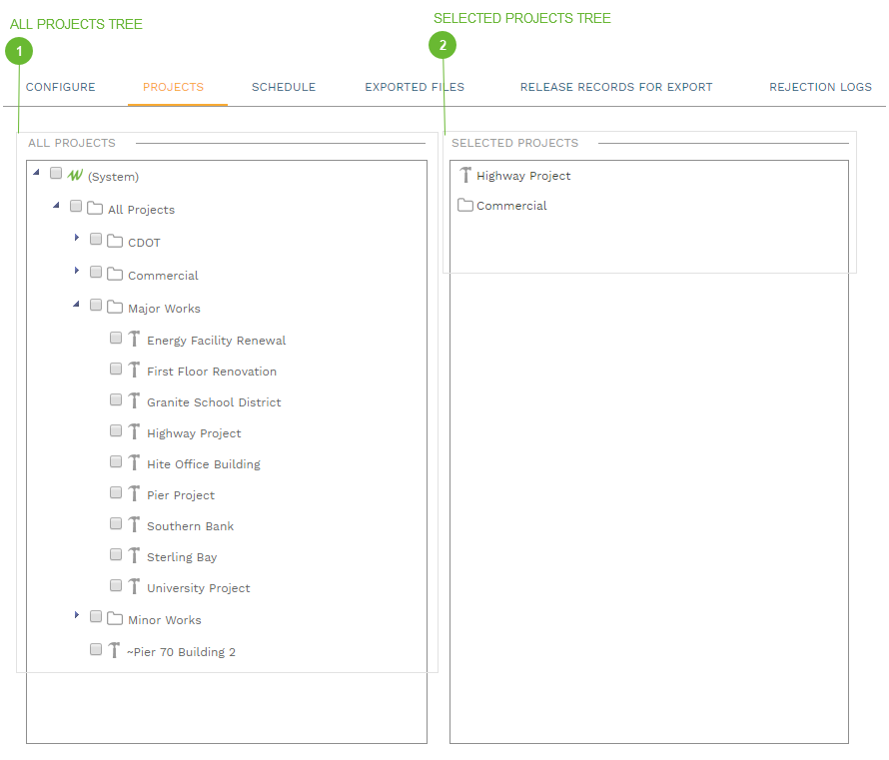Click the green callout badge numbered 2

443,45
